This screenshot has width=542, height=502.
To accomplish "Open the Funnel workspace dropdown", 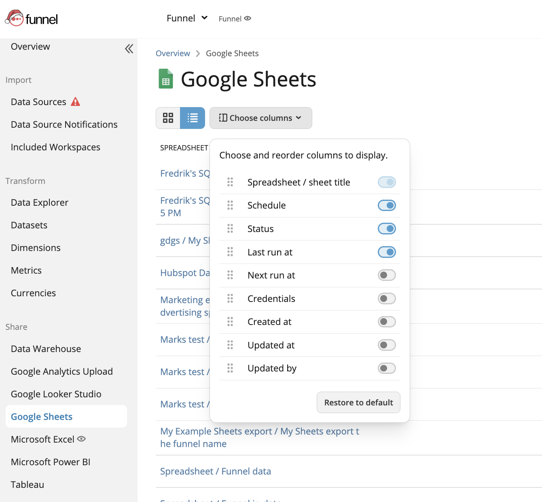I will 187,18.
